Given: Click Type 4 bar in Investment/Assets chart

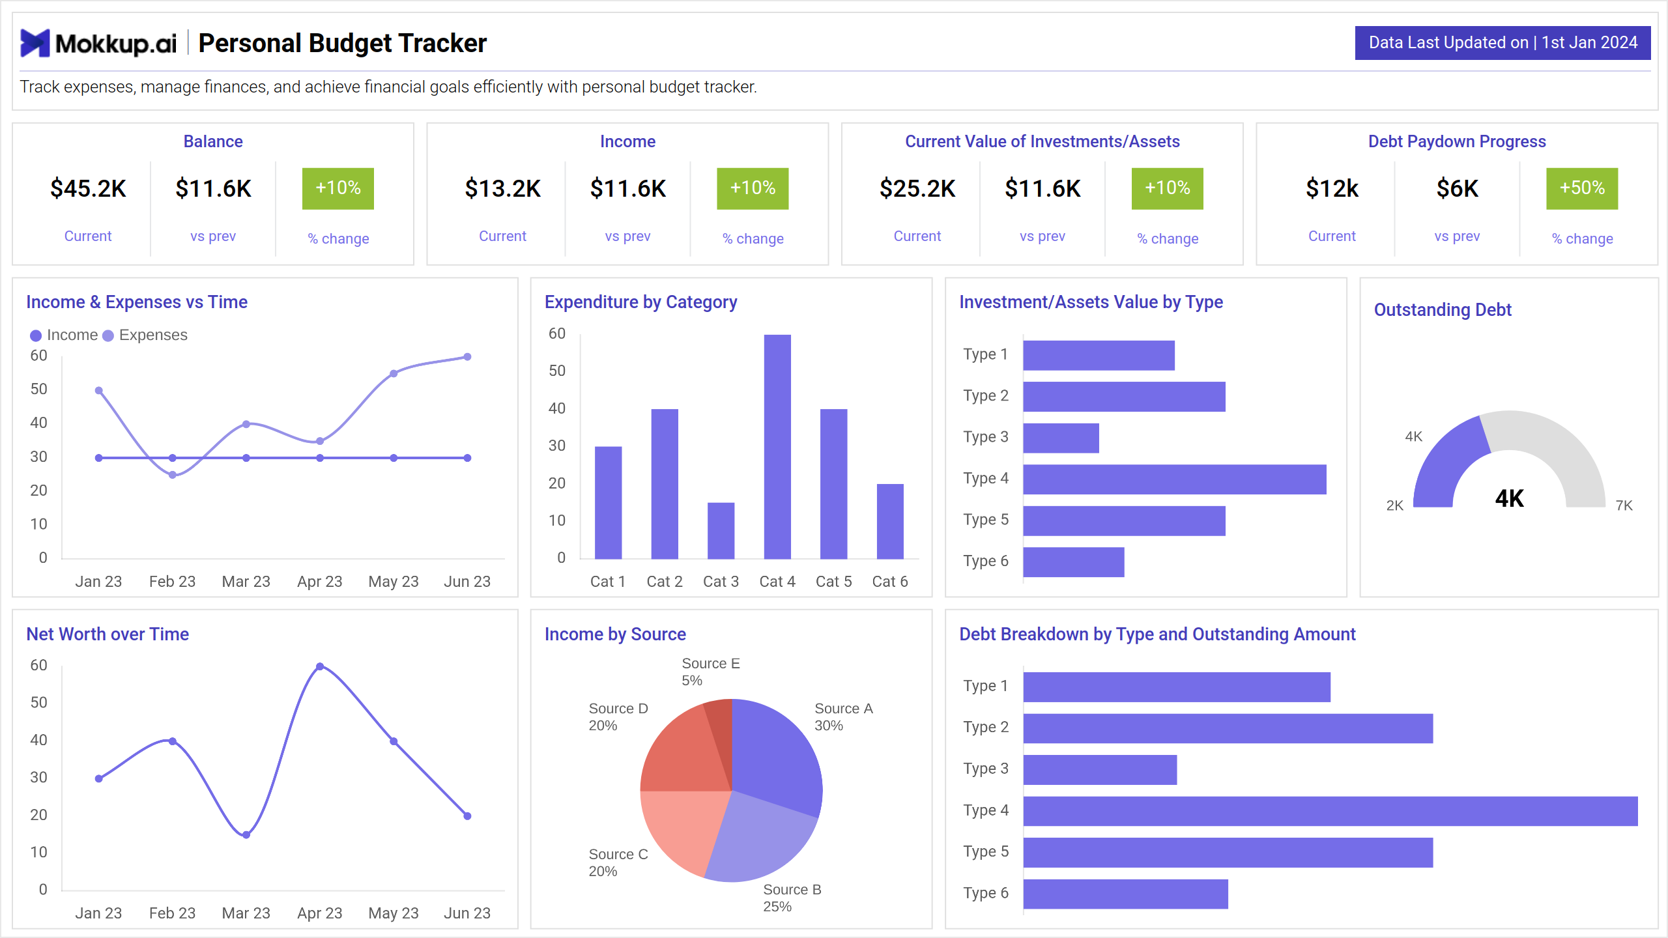Looking at the screenshot, I should 1174,479.
